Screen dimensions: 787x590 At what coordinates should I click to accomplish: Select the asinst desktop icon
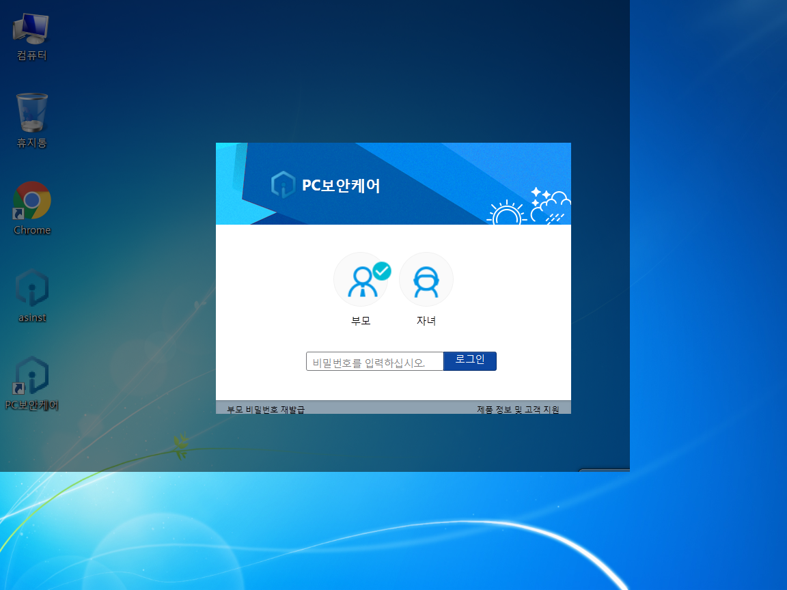coord(31,296)
